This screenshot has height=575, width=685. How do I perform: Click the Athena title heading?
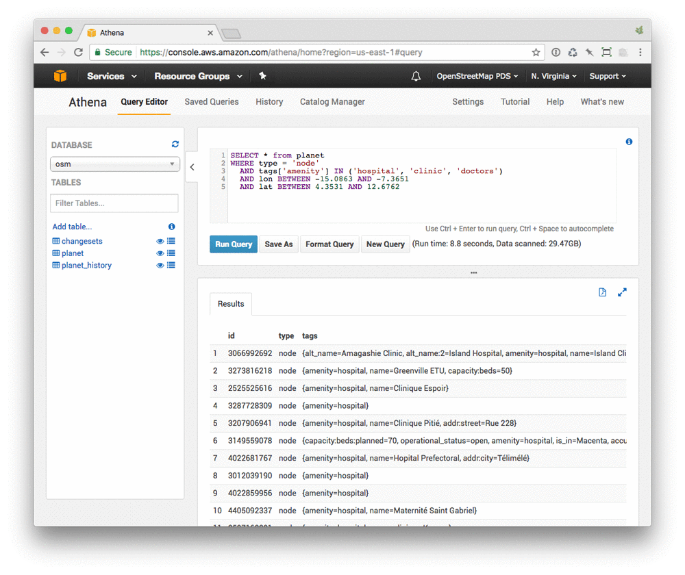(88, 102)
